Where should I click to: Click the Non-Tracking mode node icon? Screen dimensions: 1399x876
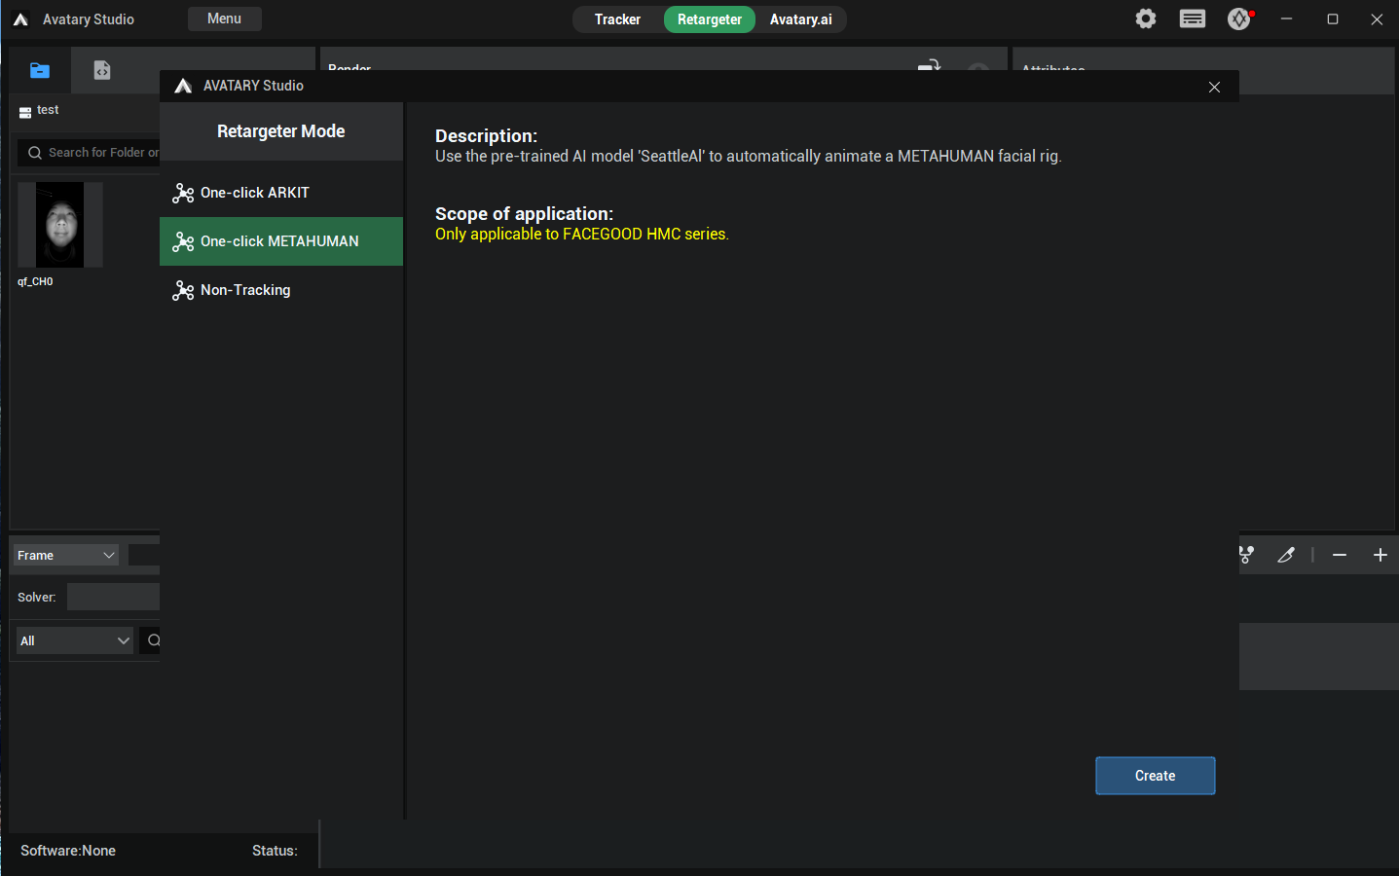click(x=183, y=290)
